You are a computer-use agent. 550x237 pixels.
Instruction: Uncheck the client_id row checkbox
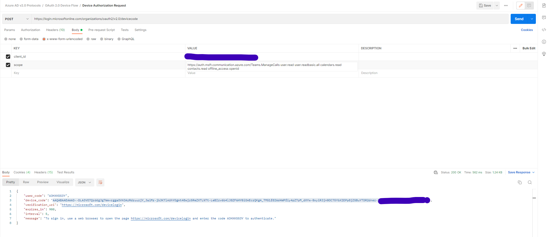[8, 57]
